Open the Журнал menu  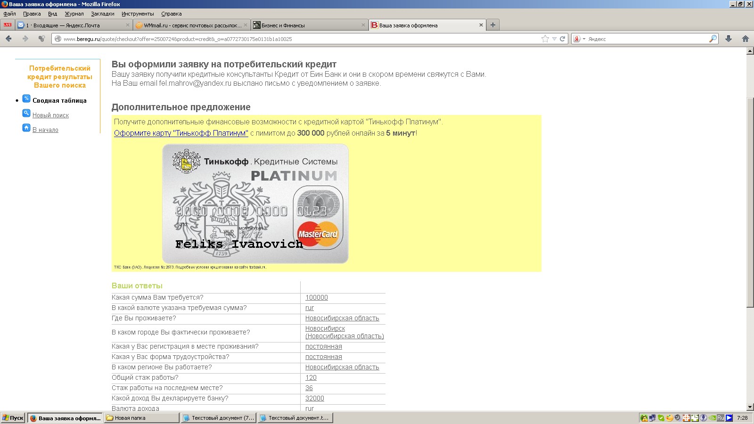(74, 14)
